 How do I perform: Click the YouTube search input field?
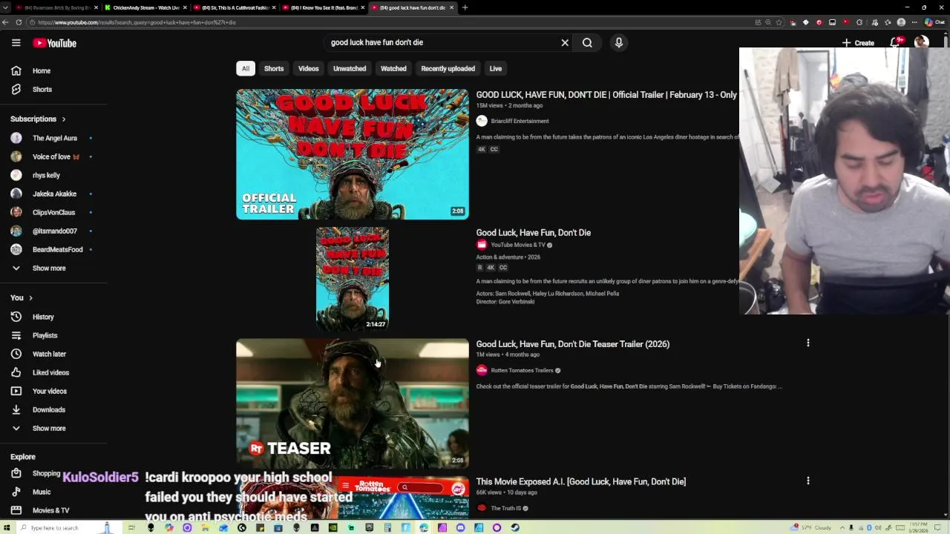tap(442, 42)
